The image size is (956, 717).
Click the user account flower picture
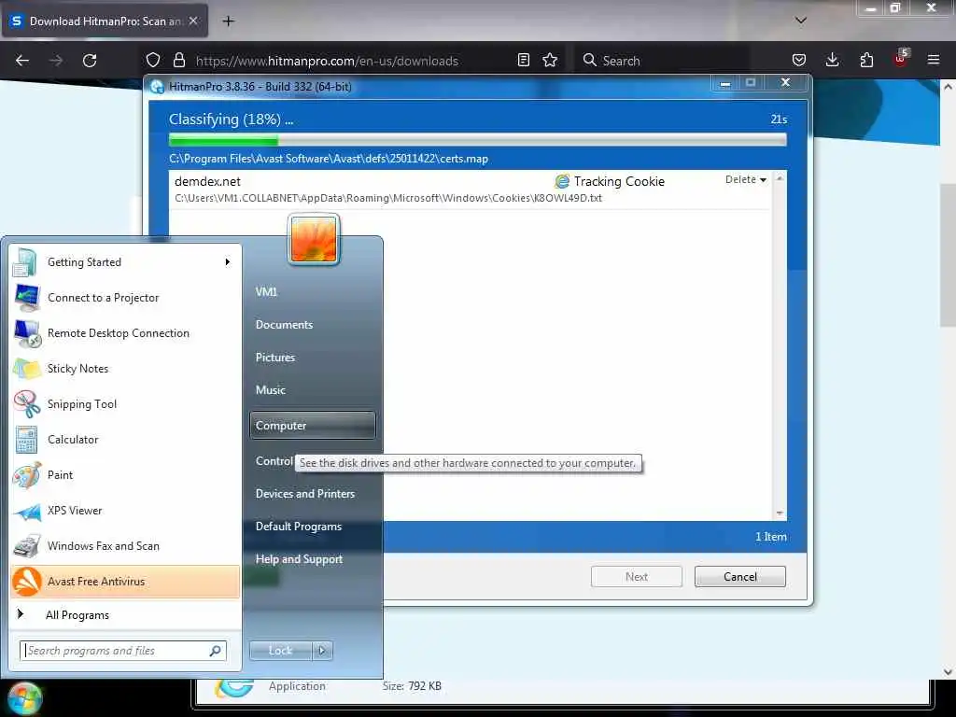coord(314,240)
